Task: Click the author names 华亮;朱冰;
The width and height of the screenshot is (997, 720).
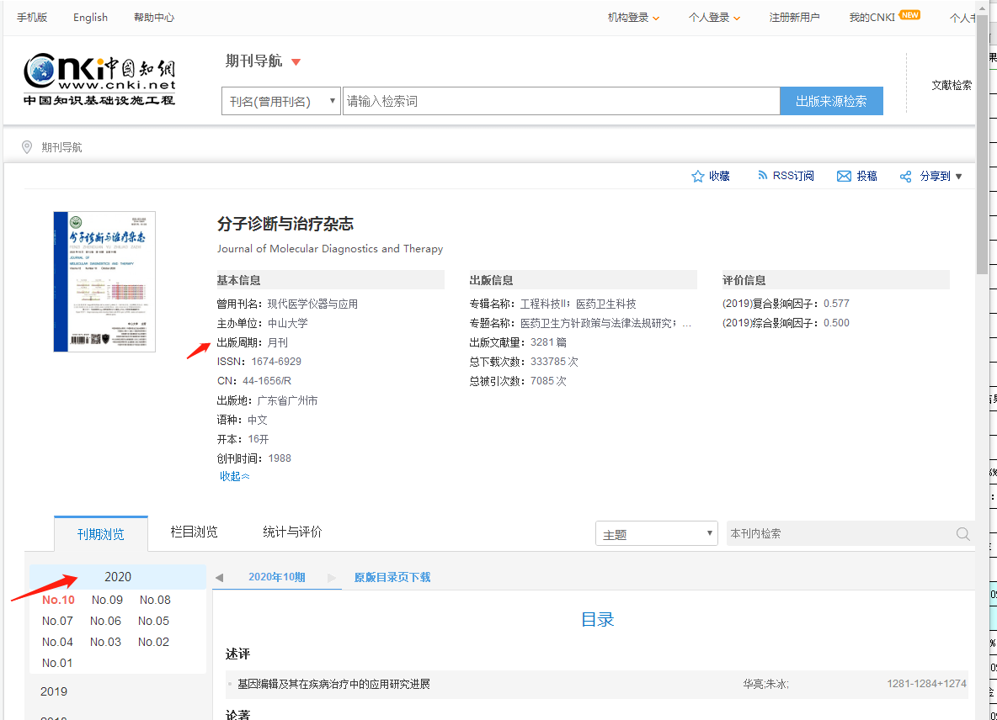Action: tap(765, 684)
